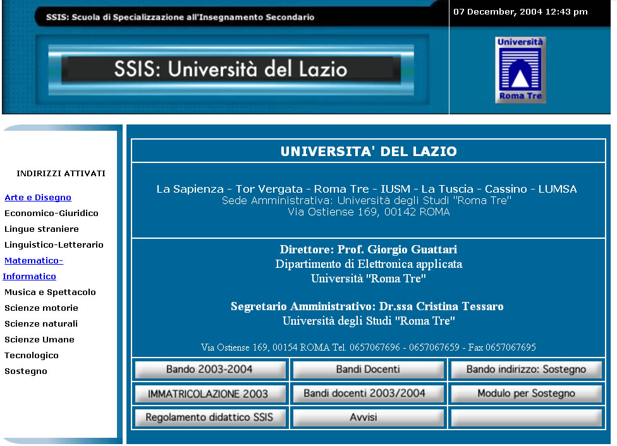Open the Bandi Docenti button

click(x=369, y=370)
